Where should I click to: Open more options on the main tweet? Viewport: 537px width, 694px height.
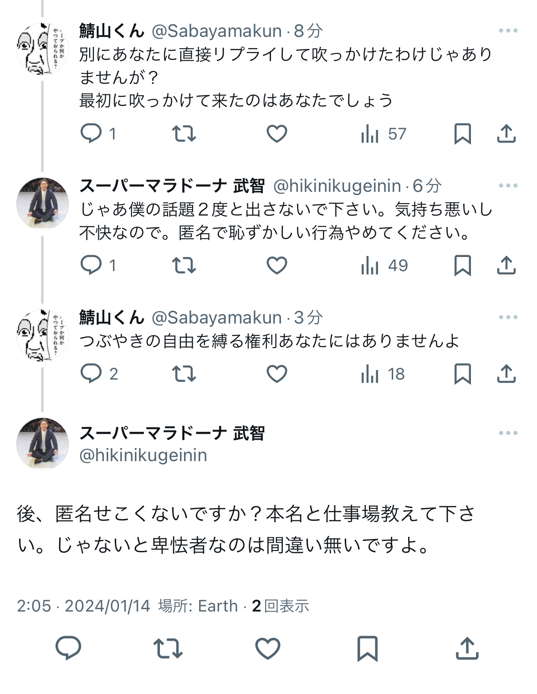tap(508, 433)
